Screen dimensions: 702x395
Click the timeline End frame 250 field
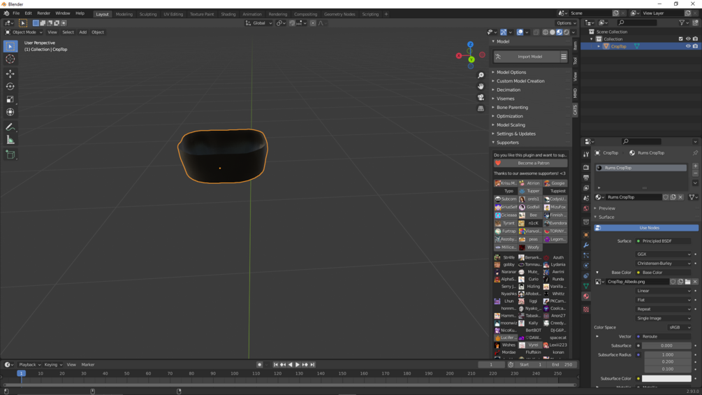[562, 364]
